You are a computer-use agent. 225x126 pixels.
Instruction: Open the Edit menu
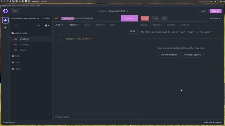(14, 6)
